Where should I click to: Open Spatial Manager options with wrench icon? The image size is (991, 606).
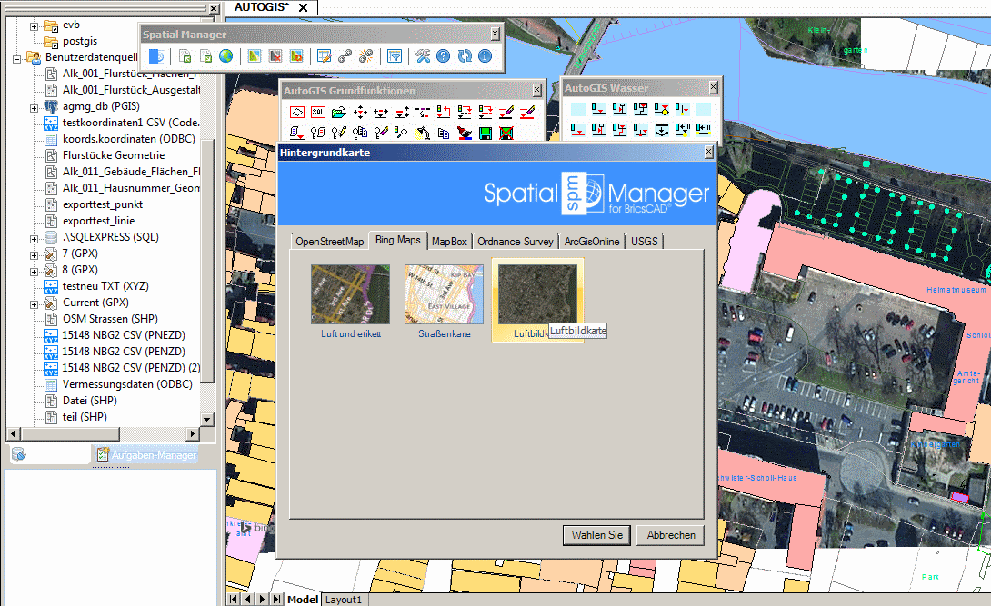coord(423,56)
